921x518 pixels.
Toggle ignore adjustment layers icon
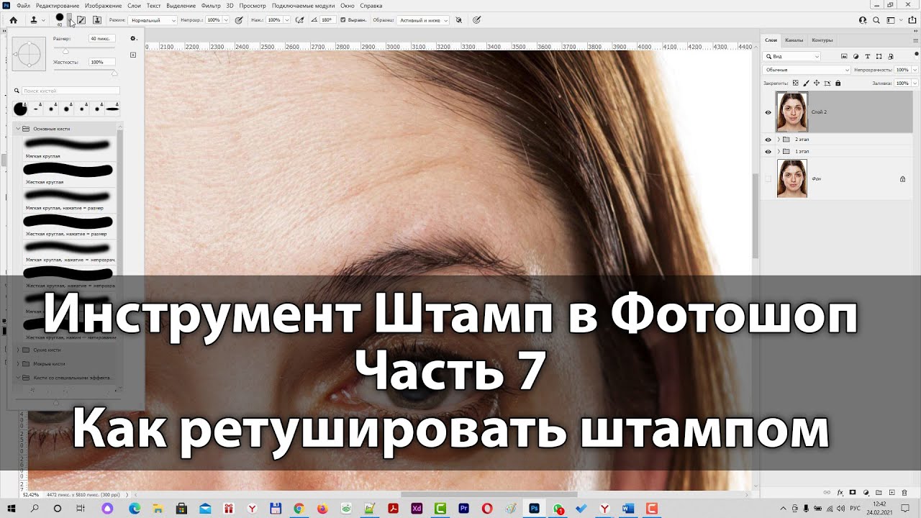[458, 20]
